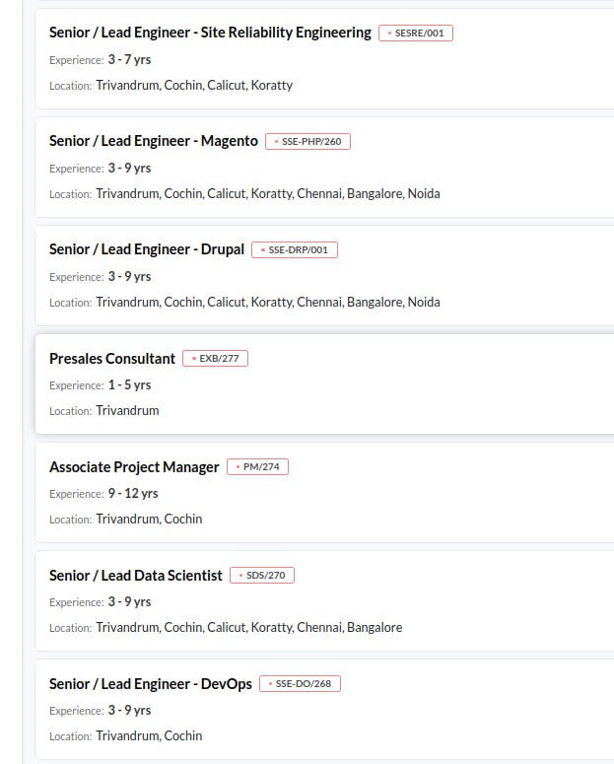Click the SDS/270 job code tag
The width and height of the screenshot is (614, 764).
tap(262, 576)
